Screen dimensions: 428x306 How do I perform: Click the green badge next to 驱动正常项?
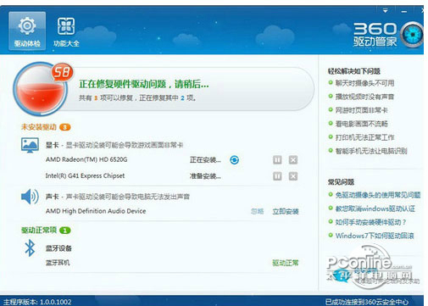coord(65,231)
